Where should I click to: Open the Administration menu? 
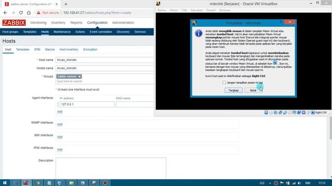tap(123, 23)
